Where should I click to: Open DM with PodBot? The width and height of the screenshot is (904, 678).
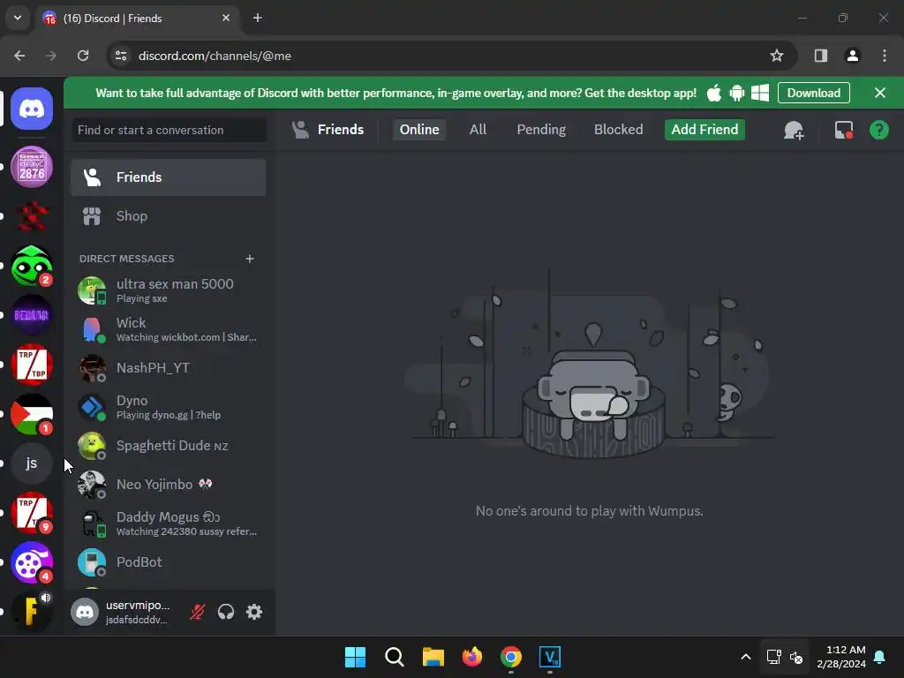coord(169,562)
